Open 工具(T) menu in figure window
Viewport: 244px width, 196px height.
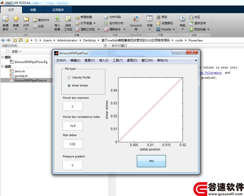coord(118,60)
